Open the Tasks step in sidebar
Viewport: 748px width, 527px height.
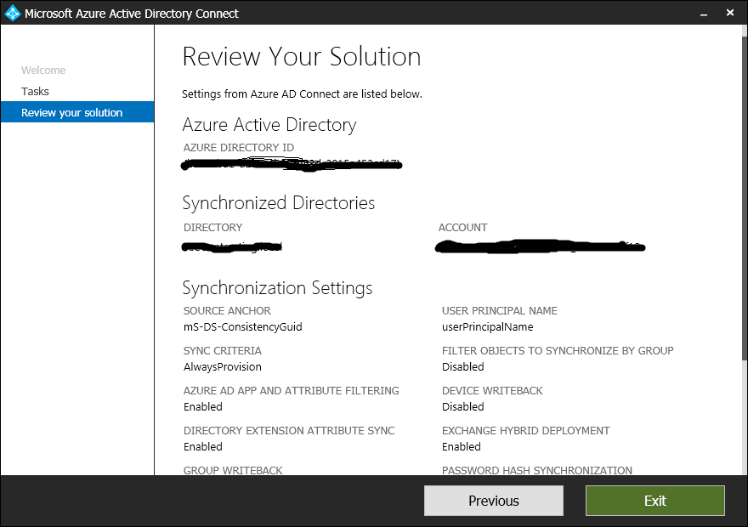tap(35, 91)
